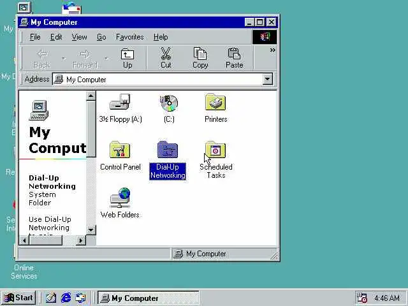408x306 pixels.
Task: Click the disabled Back toolbar button
Action: [x=41, y=58]
